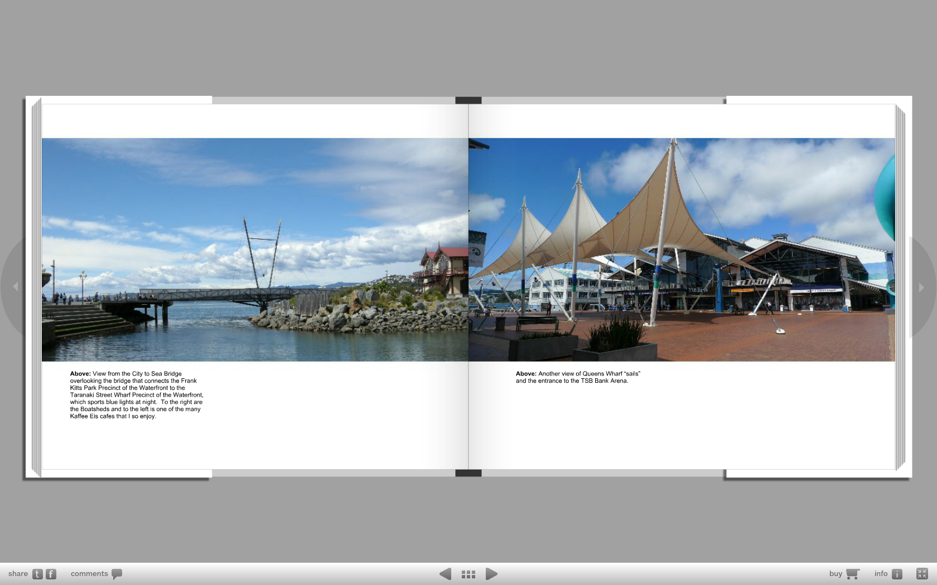Advance to next page using bottom arrow
The width and height of the screenshot is (937, 585).
[491, 574]
